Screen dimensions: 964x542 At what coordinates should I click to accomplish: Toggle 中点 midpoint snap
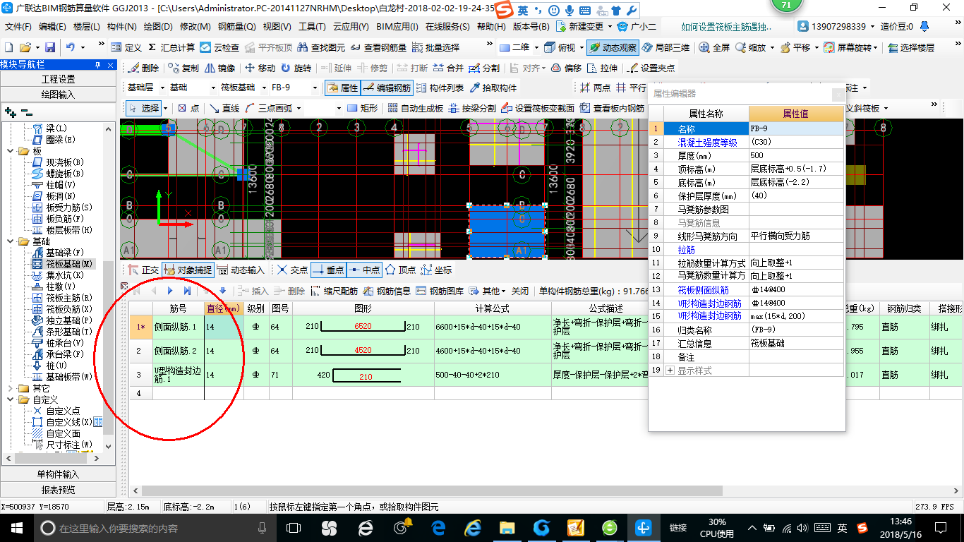[364, 270]
